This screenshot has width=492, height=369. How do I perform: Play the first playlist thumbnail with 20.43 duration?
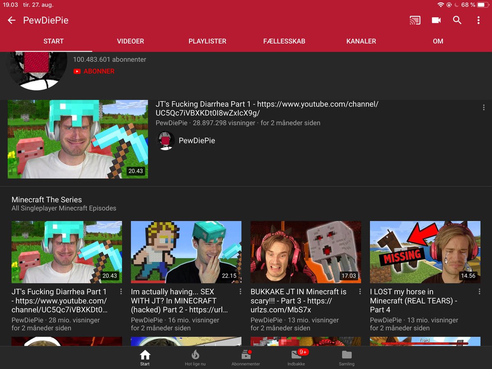(67, 252)
